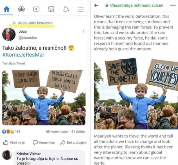Open the notifications bell

click(66, 9)
